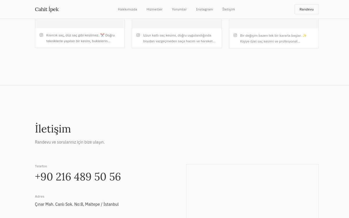Screen dimensions: 349x218
Task: Click the 'Randevu ve sorularınız için bize ulaşın.' text
Action: coord(70,142)
